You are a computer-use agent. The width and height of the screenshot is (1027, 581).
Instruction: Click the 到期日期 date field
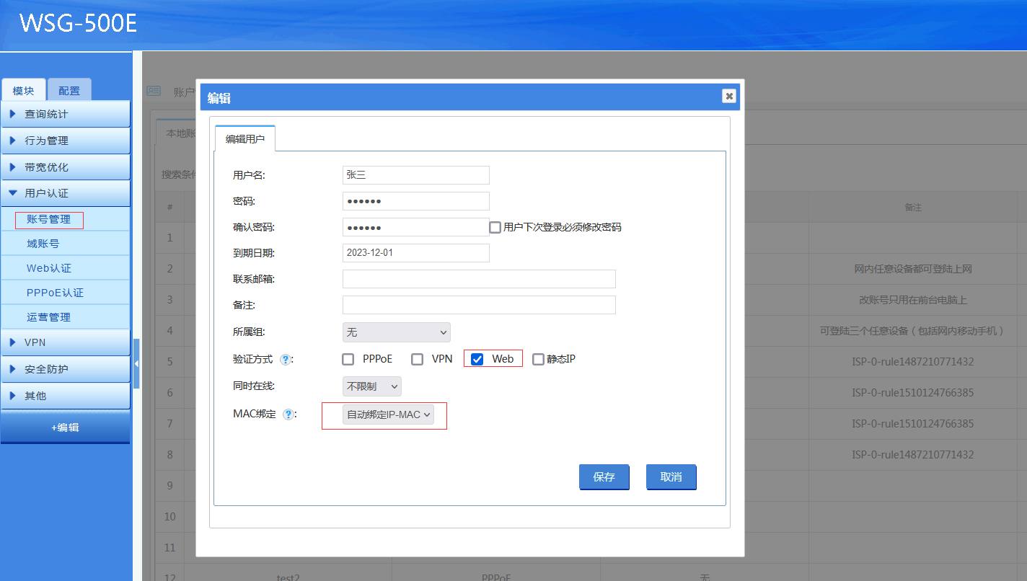pyautogui.click(x=415, y=253)
